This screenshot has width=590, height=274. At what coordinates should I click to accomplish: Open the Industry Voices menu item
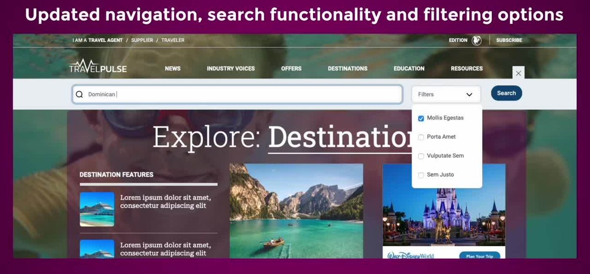click(x=231, y=68)
